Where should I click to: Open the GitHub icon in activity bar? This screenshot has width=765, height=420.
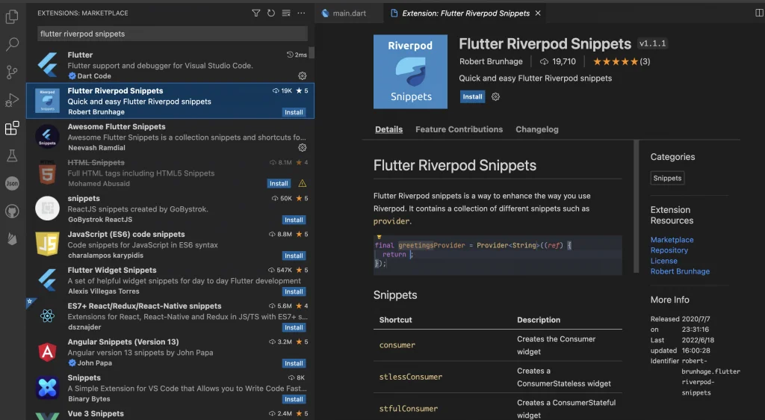(12, 211)
